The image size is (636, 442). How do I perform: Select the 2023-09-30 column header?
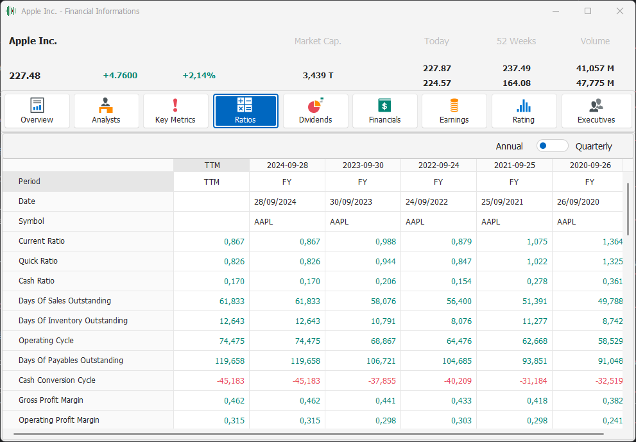click(363, 165)
